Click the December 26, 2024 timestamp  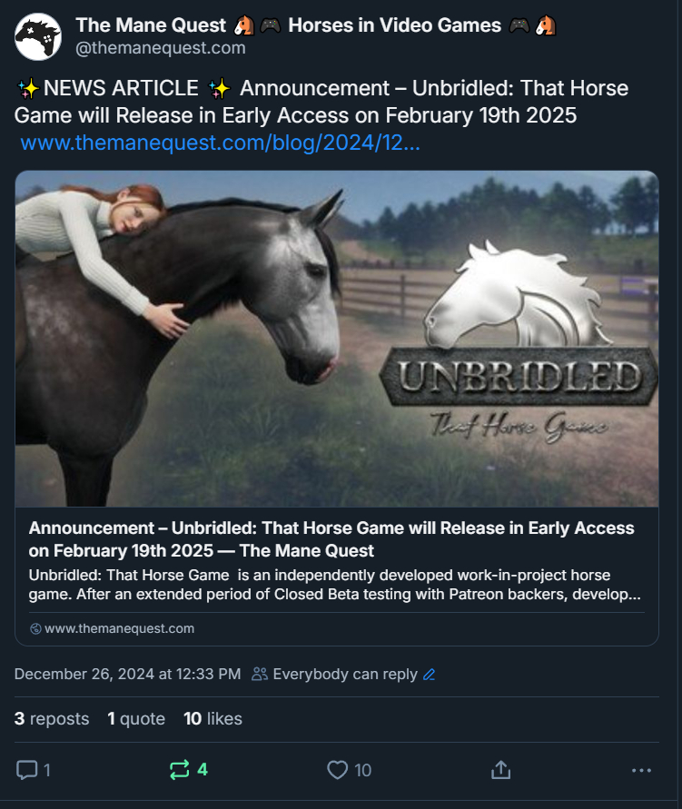(127, 674)
